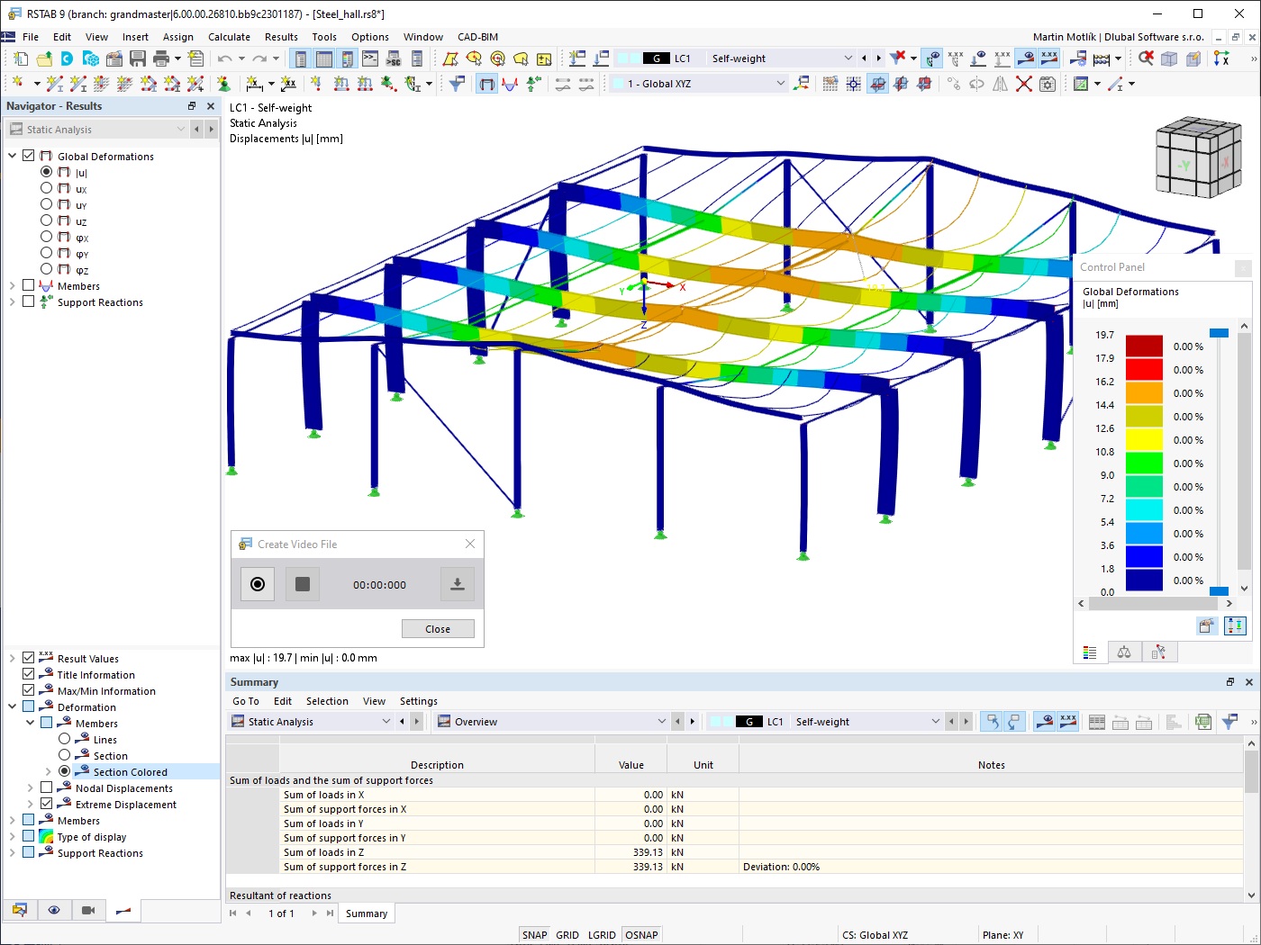This screenshot has width=1261, height=945.
Task: Click the delete results red X icon
Action: tap(898, 58)
